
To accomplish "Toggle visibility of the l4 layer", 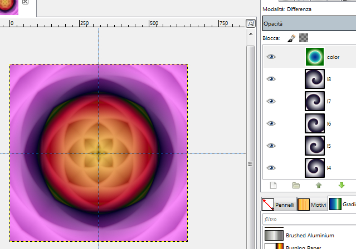I will 271,167.
